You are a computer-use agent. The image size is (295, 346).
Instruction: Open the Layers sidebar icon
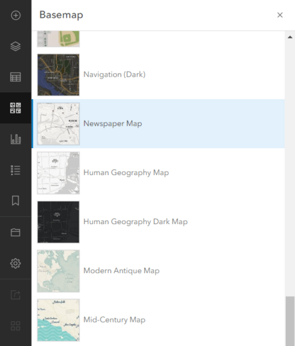(x=16, y=46)
